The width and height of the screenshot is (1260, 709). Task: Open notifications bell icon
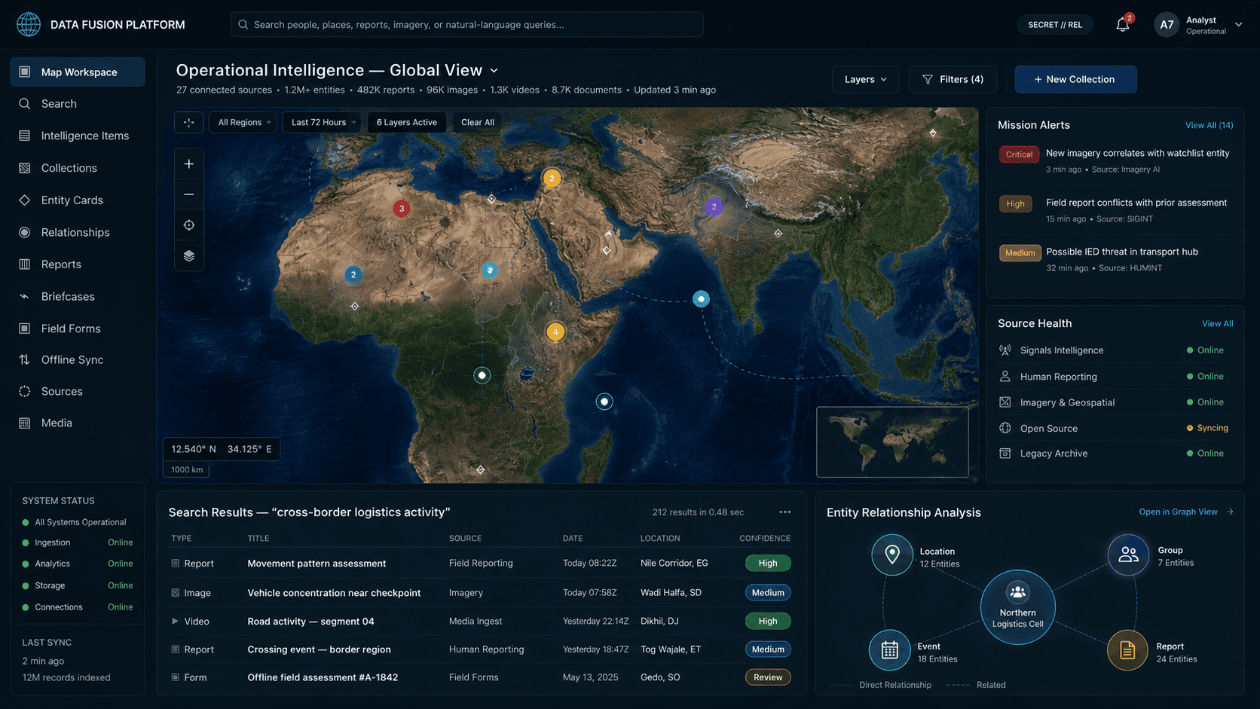point(1123,25)
